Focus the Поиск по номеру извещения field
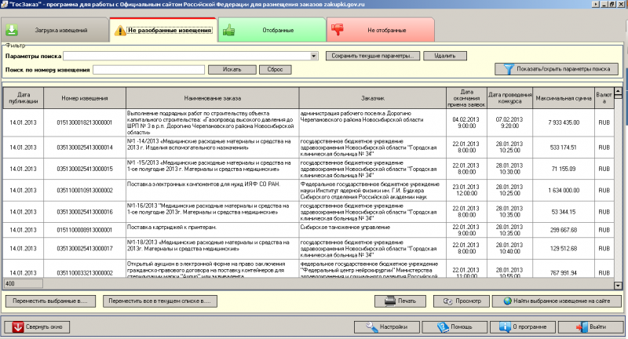This screenshot has height=339, width=628. 148,70
